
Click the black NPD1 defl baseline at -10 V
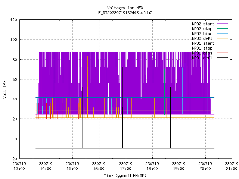pyautogui.click(x=125, y=148)
